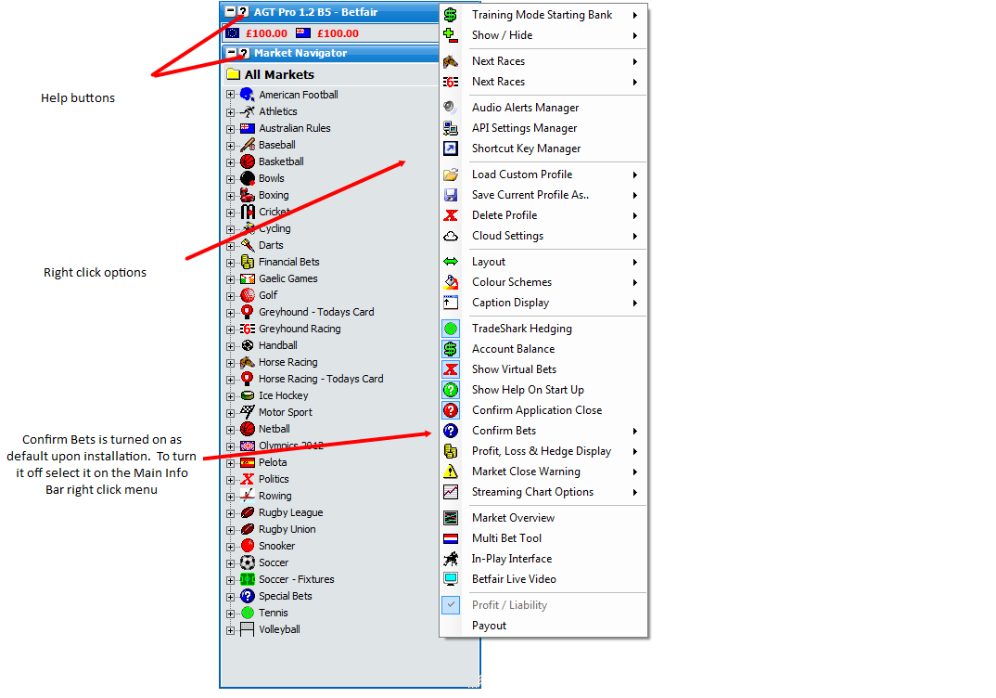Open submenu arrow beside Market Close Warning
The height and width of the screenshot is (698, 996).
[x=634, y=472]
